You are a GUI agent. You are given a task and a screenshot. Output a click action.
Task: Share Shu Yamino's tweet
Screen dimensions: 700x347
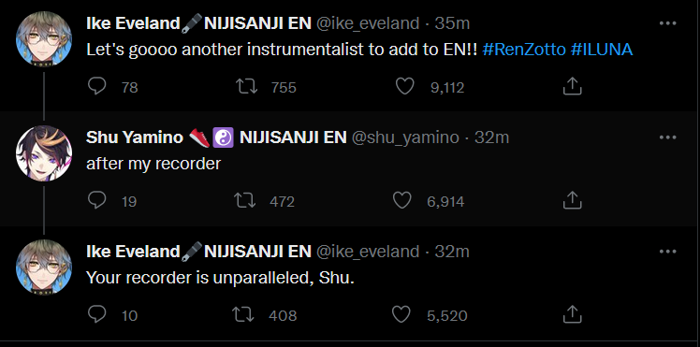coord(572,200)
